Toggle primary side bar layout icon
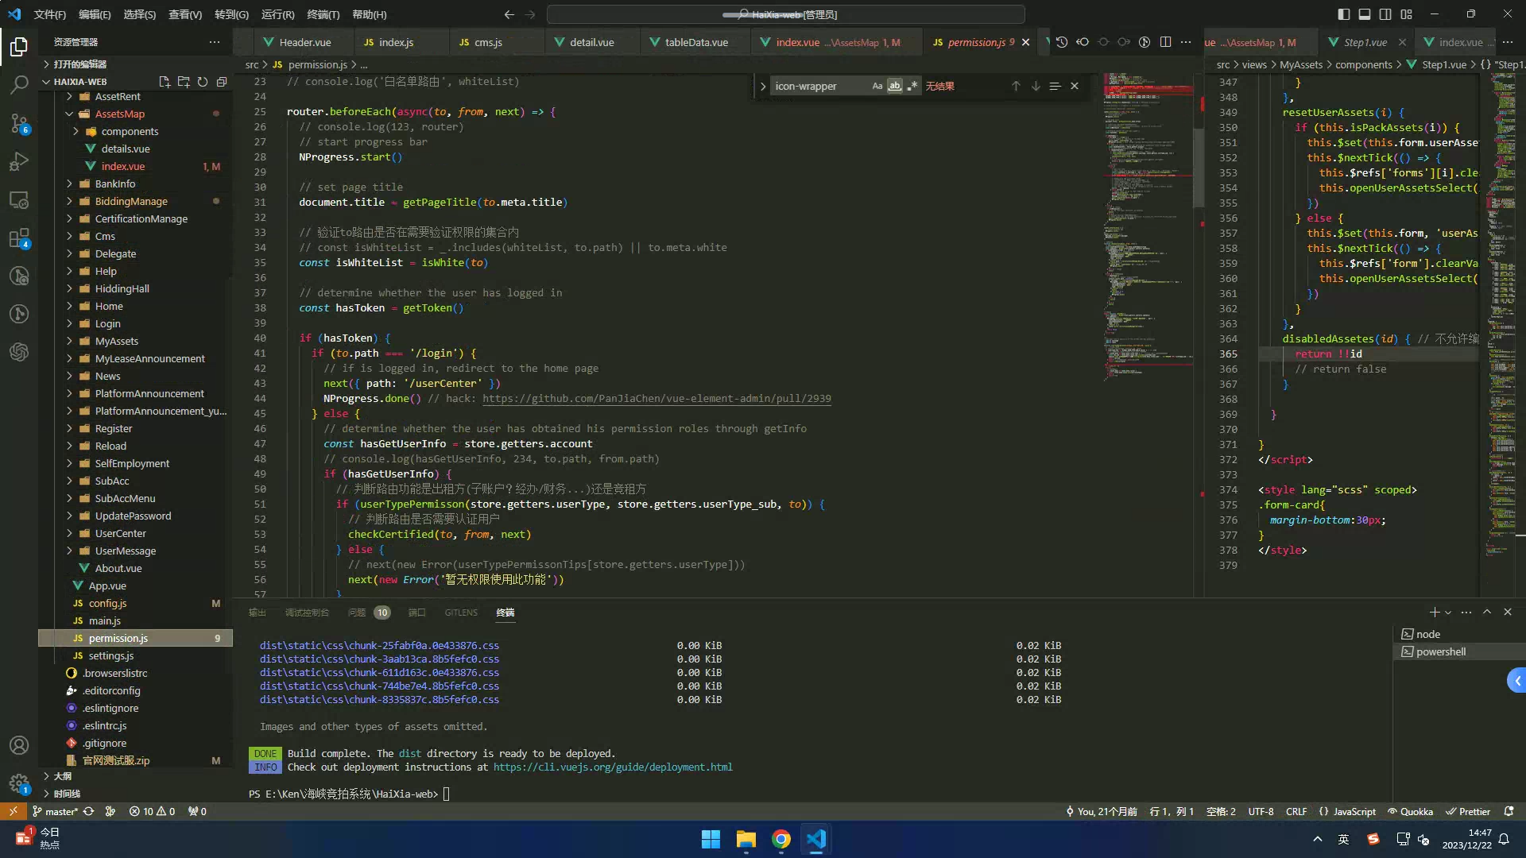 click(1344, 14)
